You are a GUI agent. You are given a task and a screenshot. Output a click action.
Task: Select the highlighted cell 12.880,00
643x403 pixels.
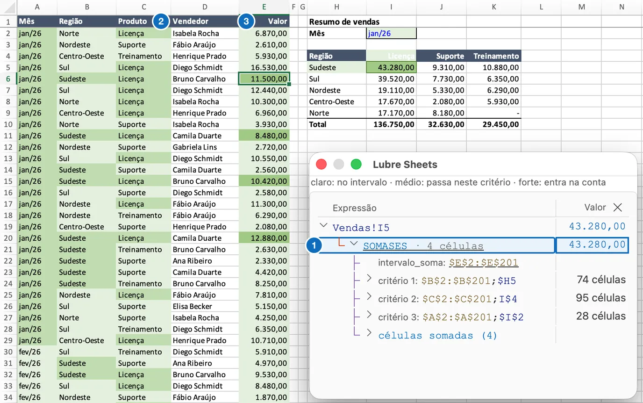tap(264, 238)
